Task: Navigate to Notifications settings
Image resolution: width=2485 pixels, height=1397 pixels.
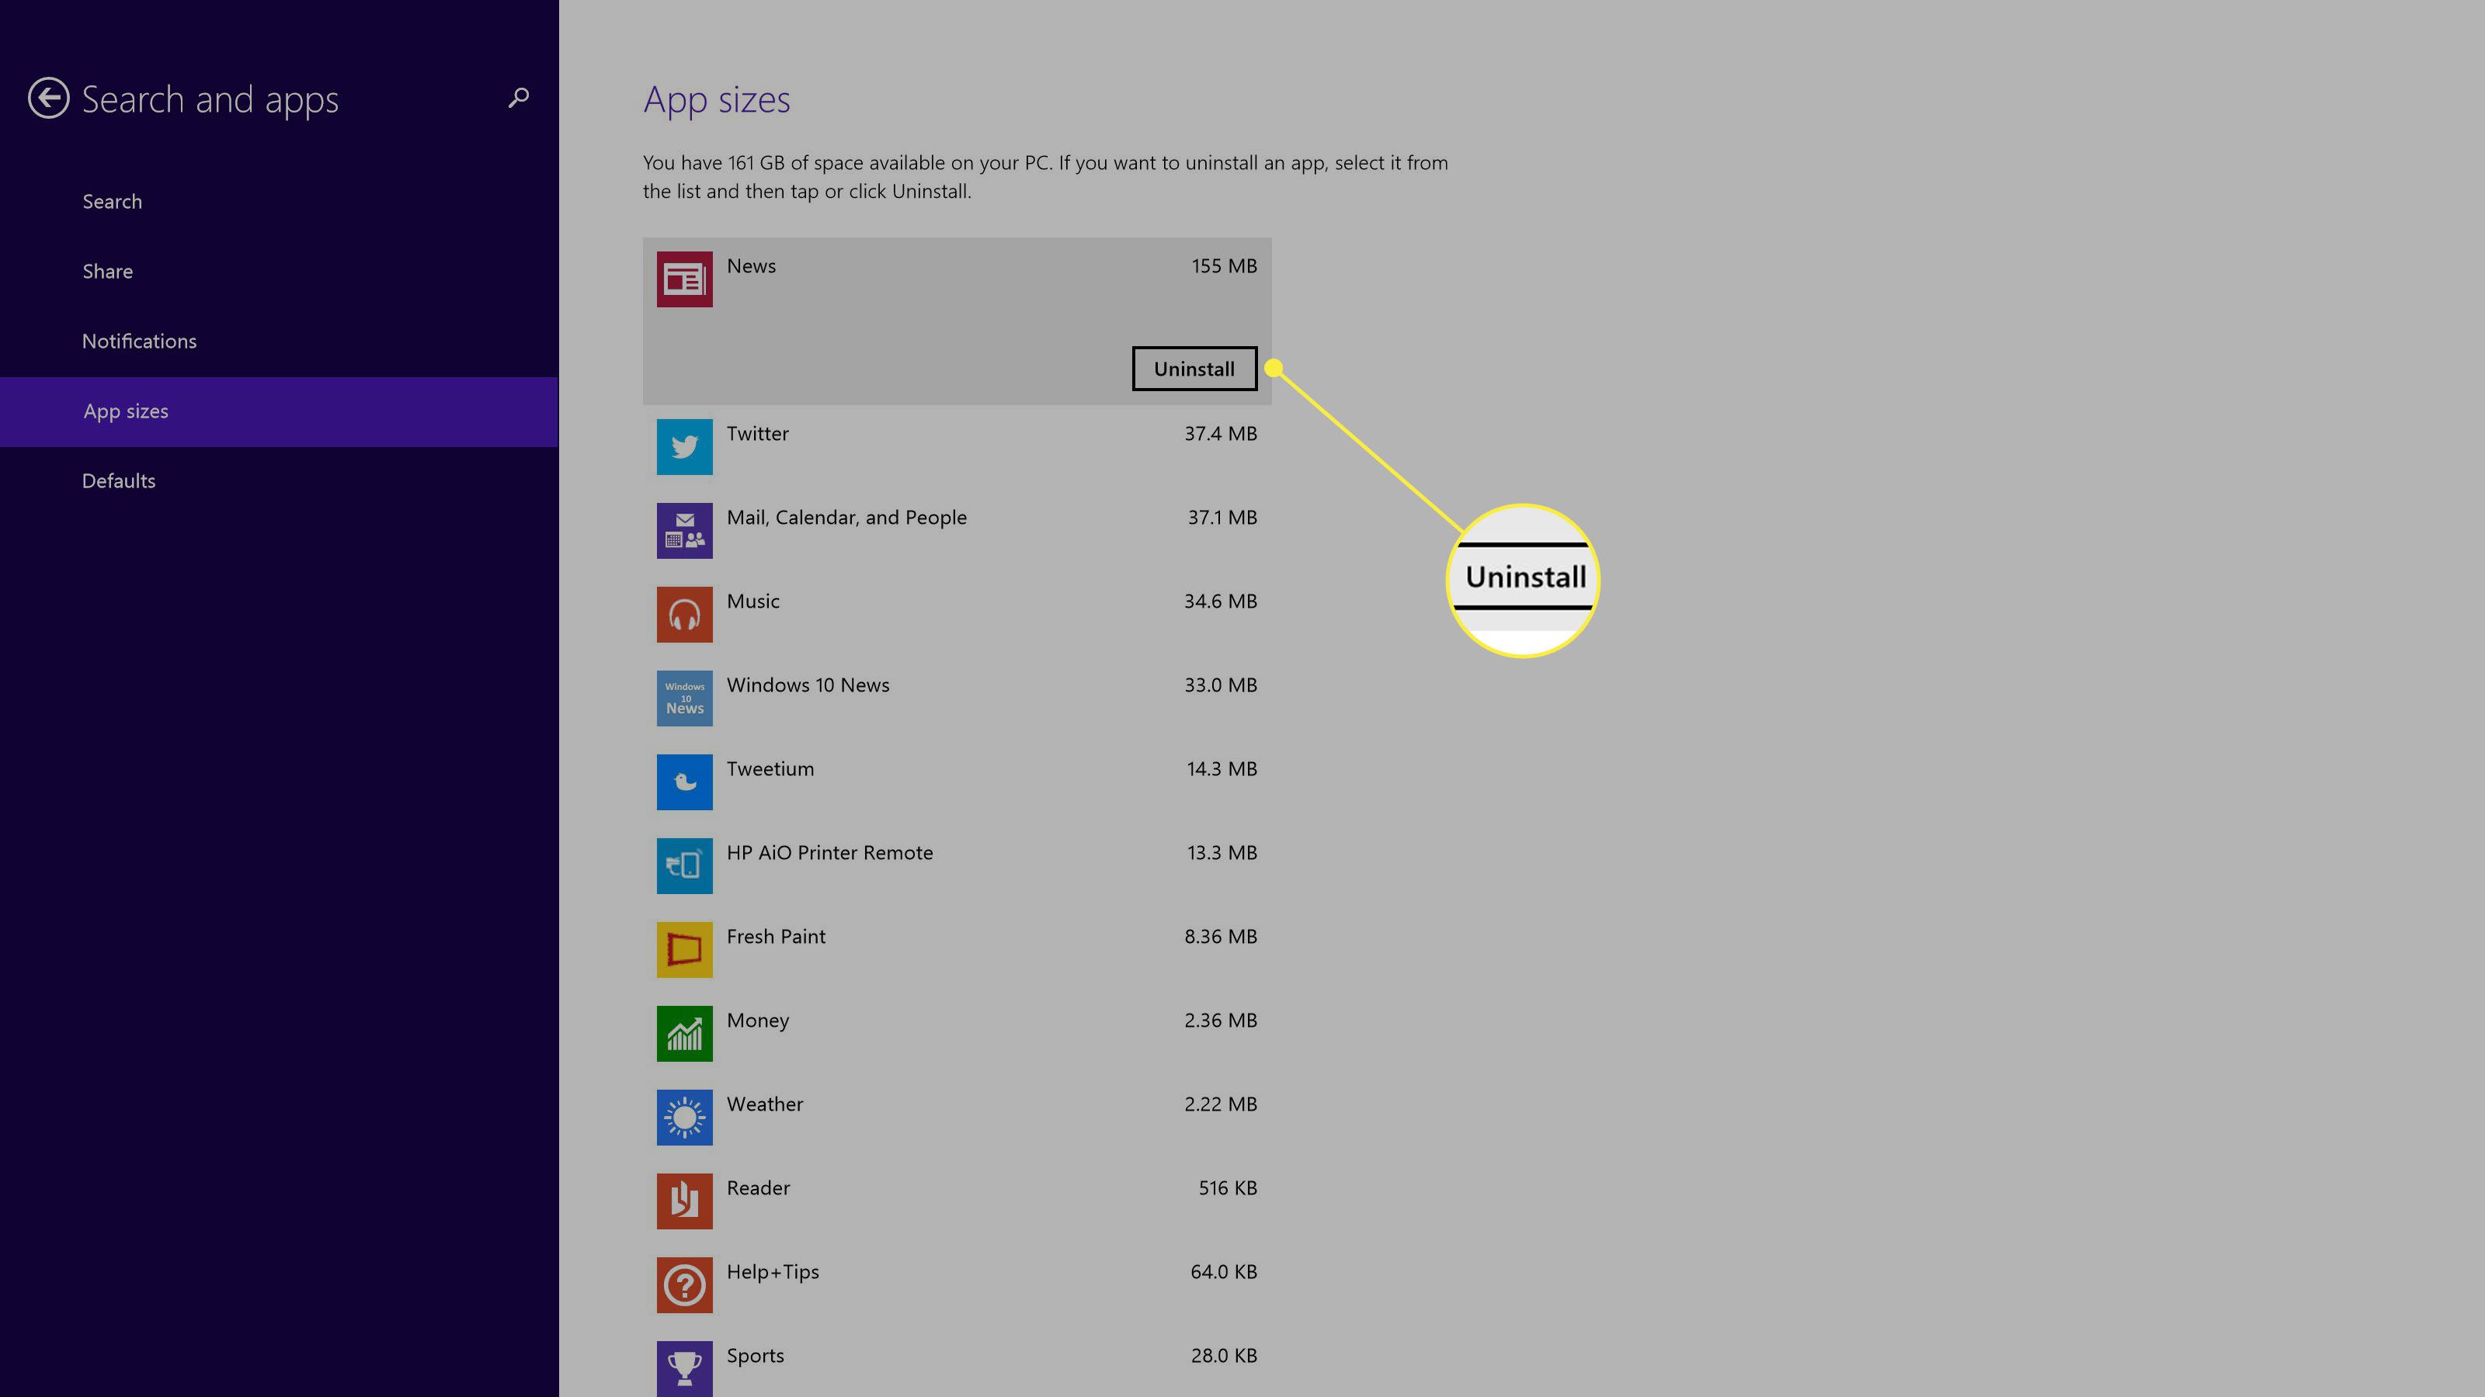Action: point(138,339)
